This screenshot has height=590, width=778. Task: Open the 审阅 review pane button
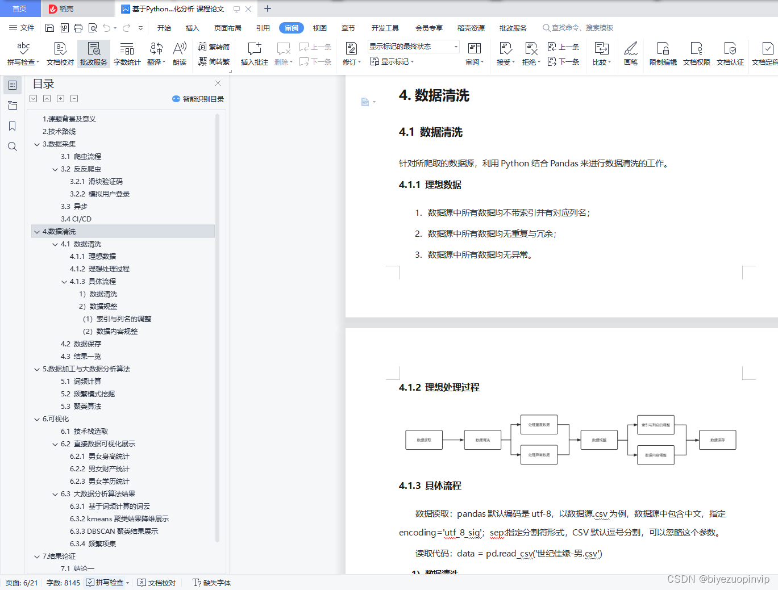pyautogui.click(x=475, y=54)
